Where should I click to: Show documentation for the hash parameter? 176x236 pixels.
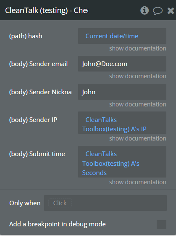[138, 48]
